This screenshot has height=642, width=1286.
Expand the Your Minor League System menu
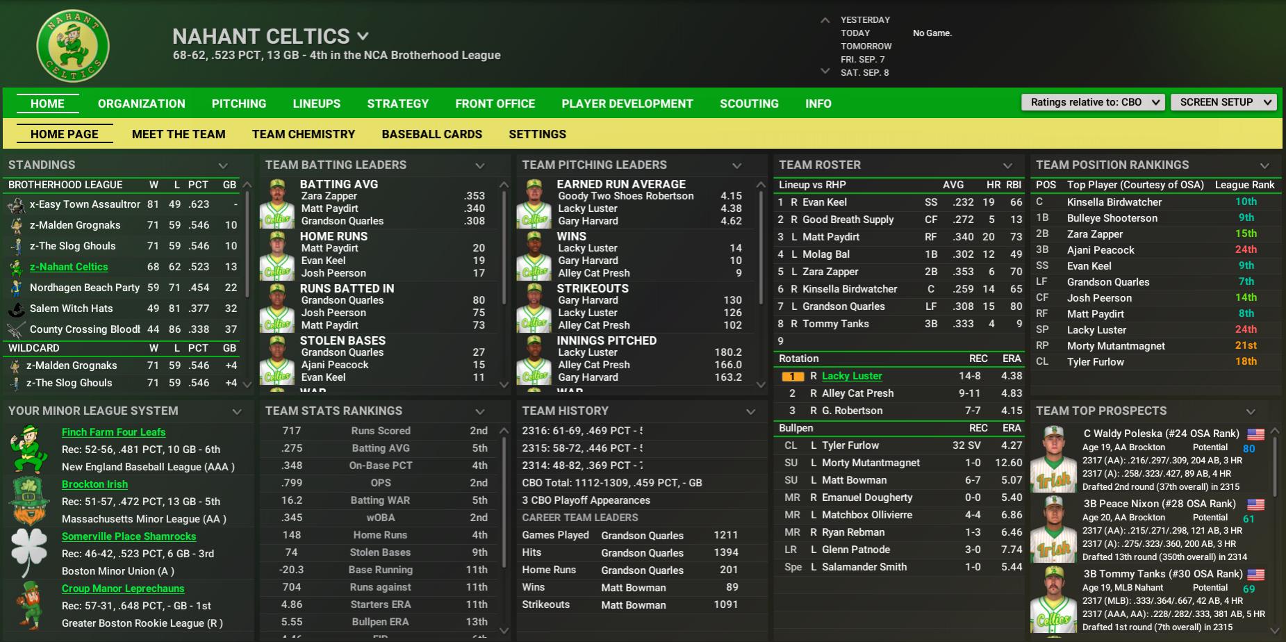click(237, 411)
